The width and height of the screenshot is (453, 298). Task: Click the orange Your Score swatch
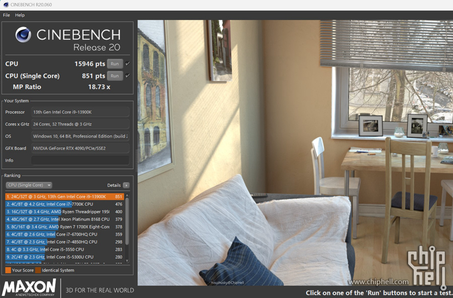point(8,270)
